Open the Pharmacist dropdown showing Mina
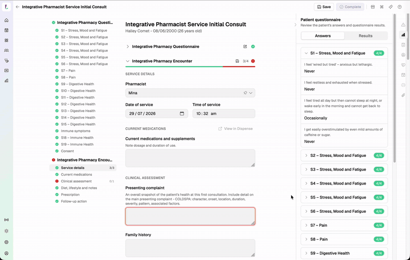Screen dimensions: 410x260 [x=190, y=93]
